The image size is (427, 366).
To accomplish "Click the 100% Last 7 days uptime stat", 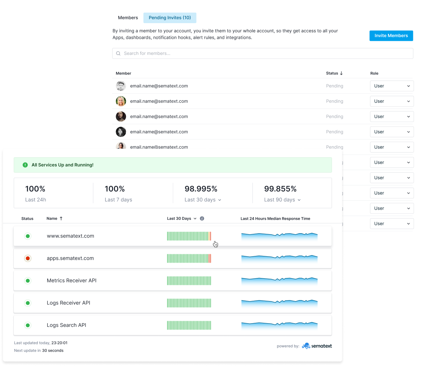I will [118, 193].
